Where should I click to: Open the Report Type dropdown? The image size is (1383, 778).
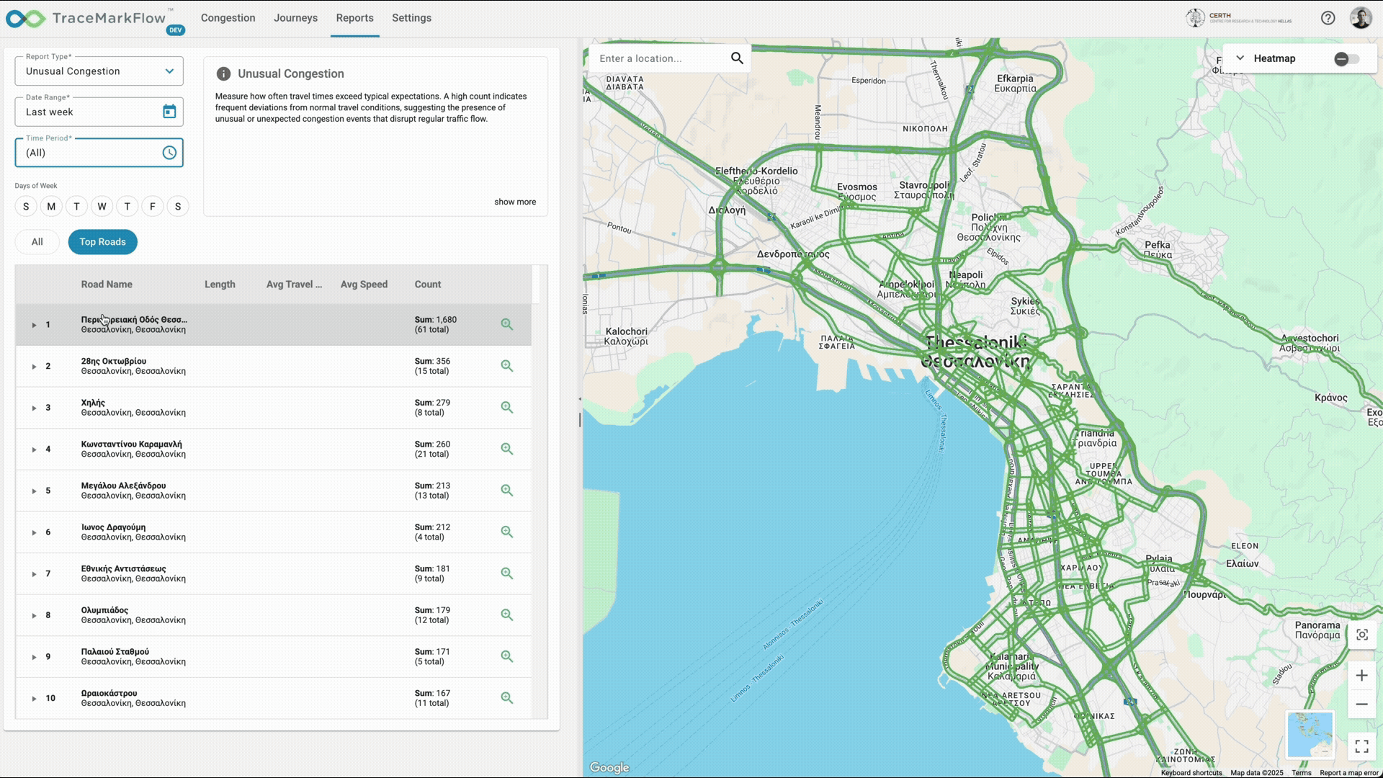[x=99, y=71]
